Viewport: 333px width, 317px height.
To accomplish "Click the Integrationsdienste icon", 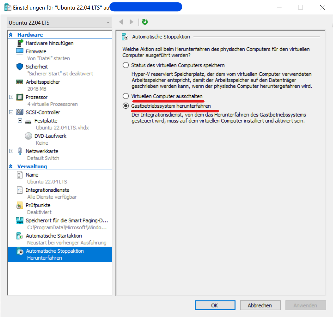I will click(x=19, y=190).
